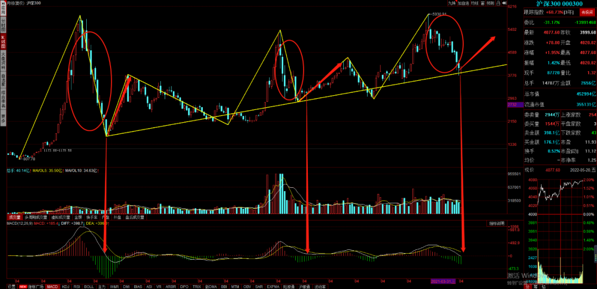
Task: Click the 流通市值 355131亿 row
Action: (559, 104)
